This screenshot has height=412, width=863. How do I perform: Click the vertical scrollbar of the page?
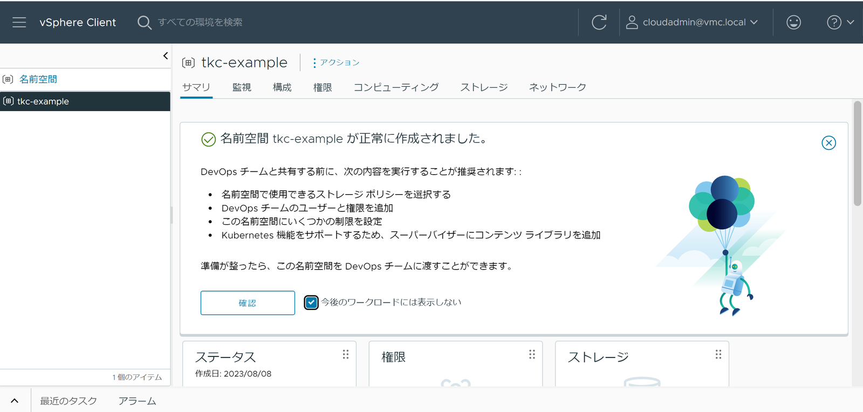(x=858, y=153)
